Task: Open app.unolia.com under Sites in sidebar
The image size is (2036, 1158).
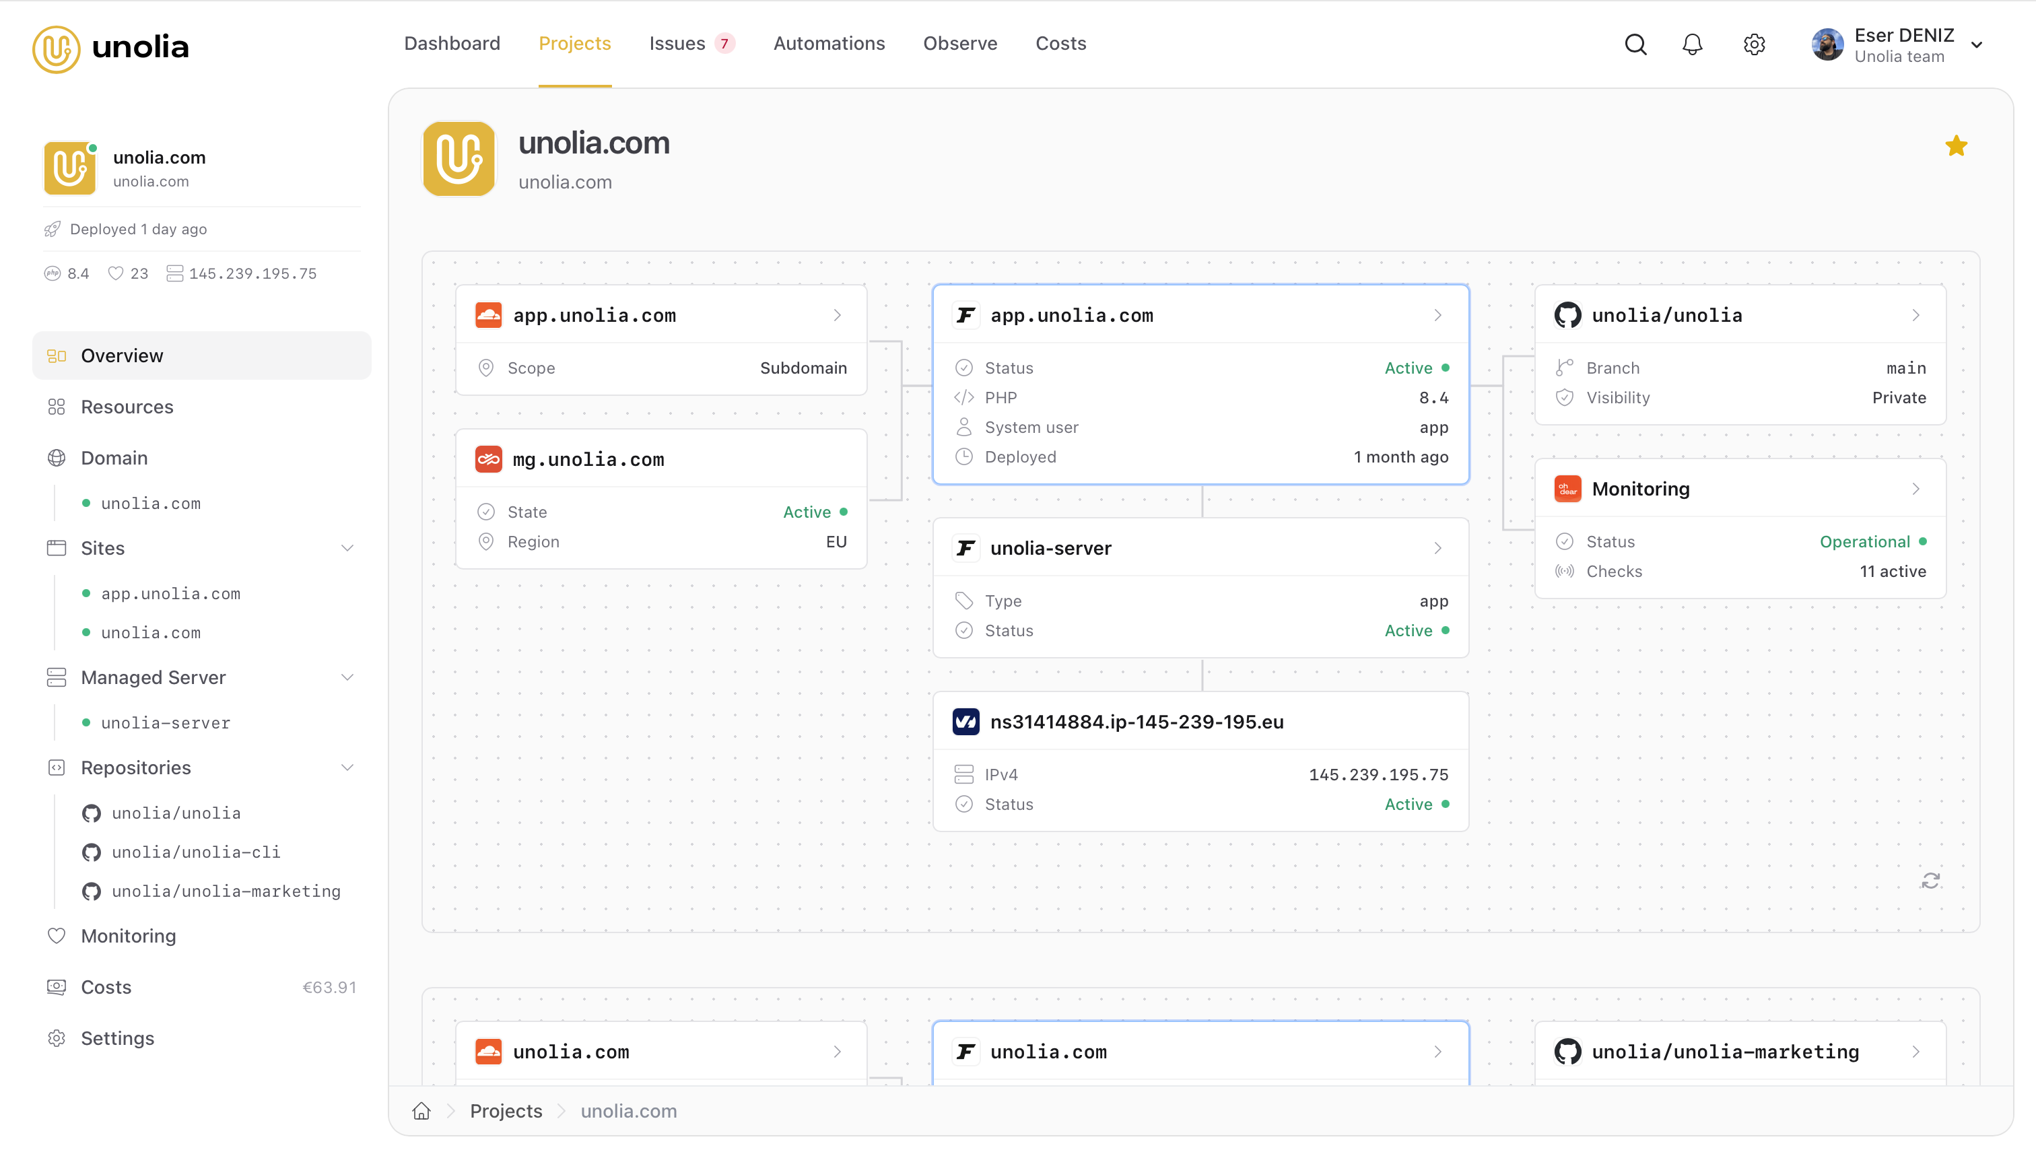Action: [x=170, y=593]
